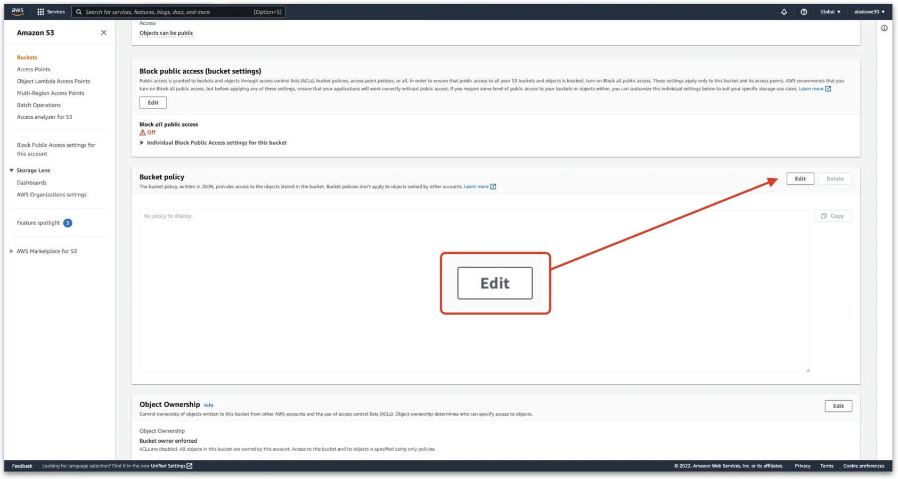The height and width of the screenshot is (479, 898).
Task: Click the warning icon next to Off
Action: click(x=142, y=133)
